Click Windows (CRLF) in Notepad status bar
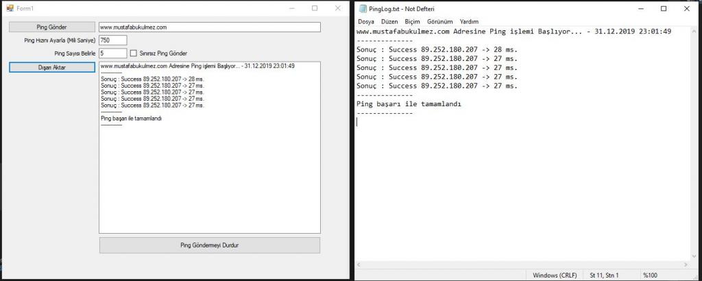This screenshot has width=702, height=281. pyautogui.click(x=555, y=276)
